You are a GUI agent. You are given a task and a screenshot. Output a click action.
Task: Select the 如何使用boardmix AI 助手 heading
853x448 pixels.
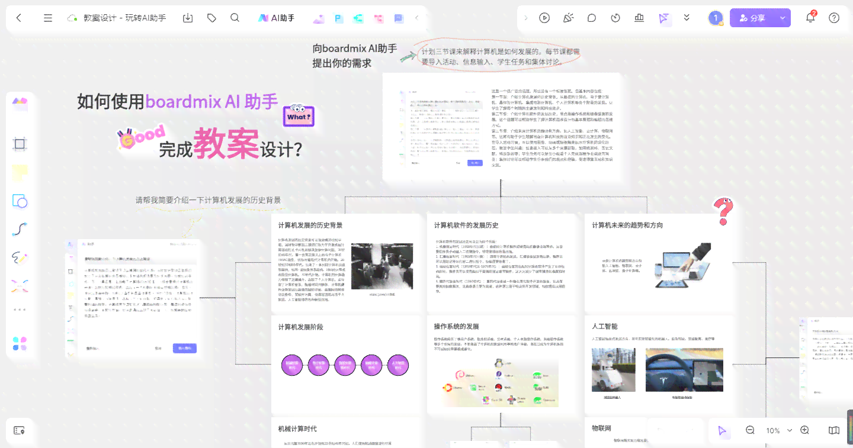(x=178, y=101)
